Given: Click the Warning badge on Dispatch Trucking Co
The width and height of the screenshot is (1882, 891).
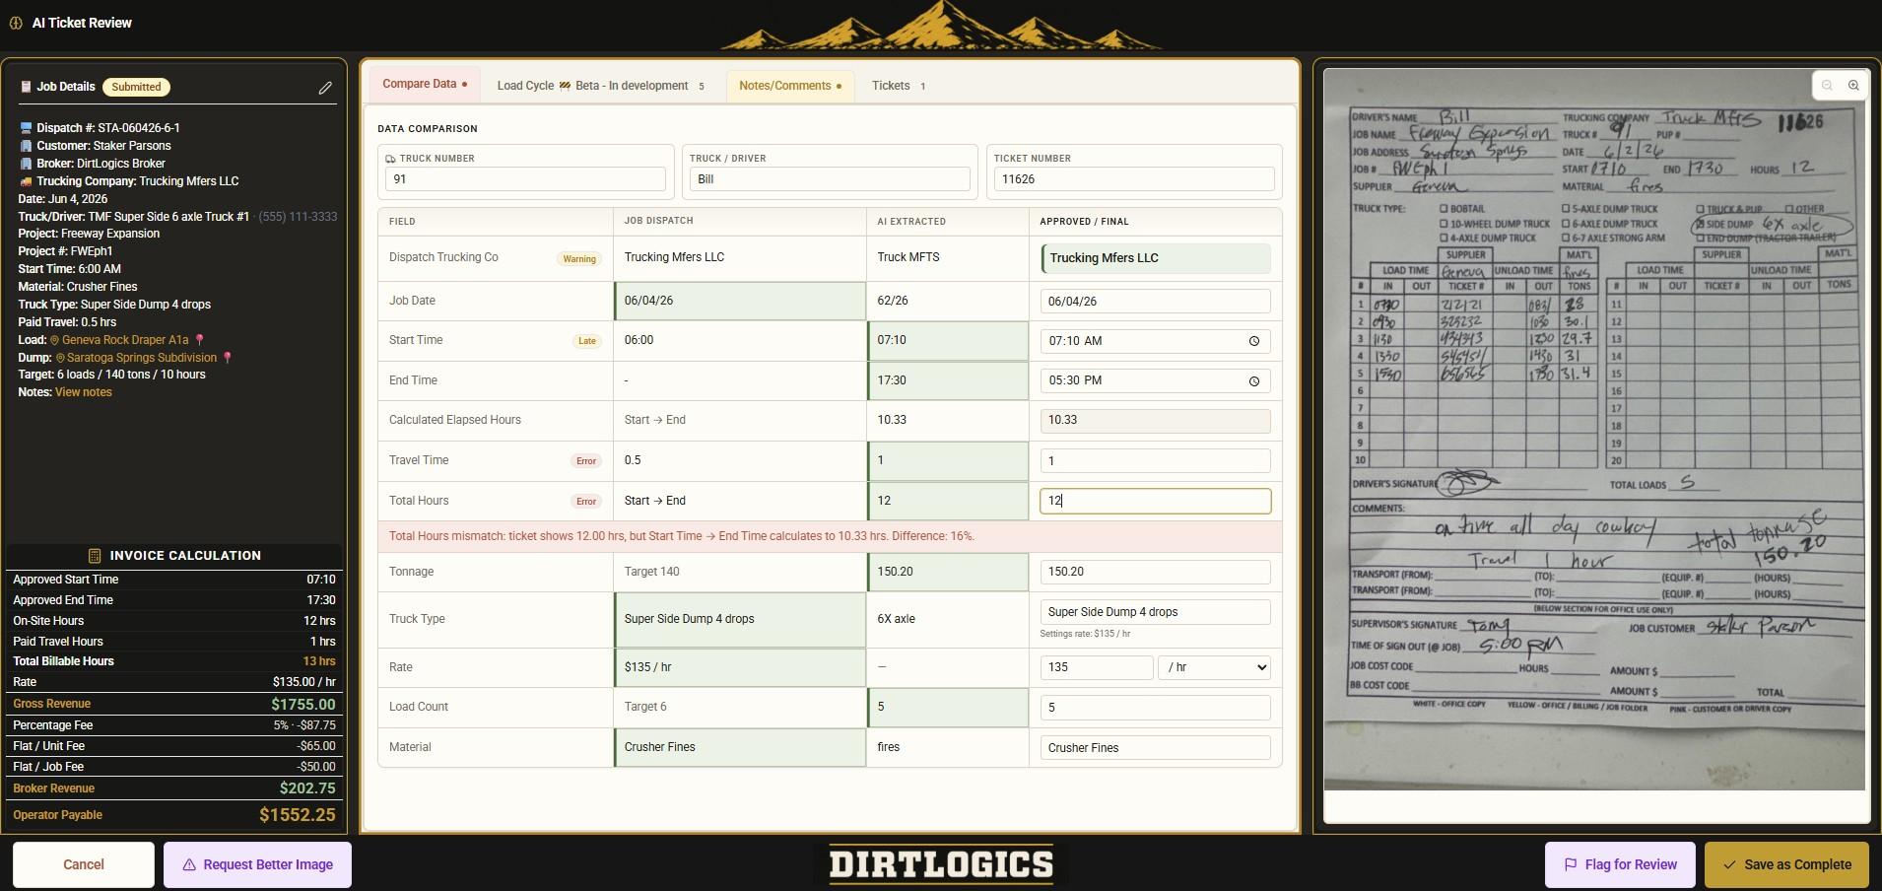Looking at the screenshot, I should (579, 259).
